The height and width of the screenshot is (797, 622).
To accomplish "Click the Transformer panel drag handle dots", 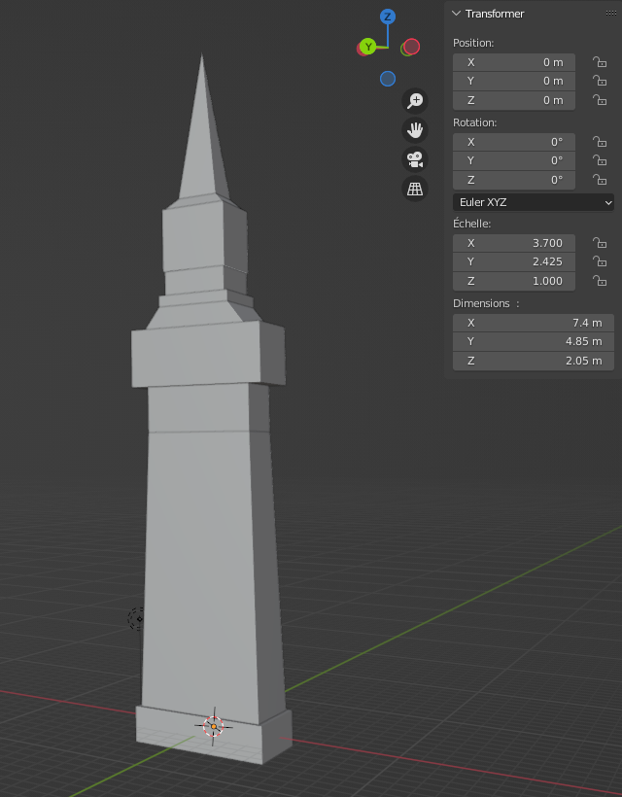I will point(610,14).
